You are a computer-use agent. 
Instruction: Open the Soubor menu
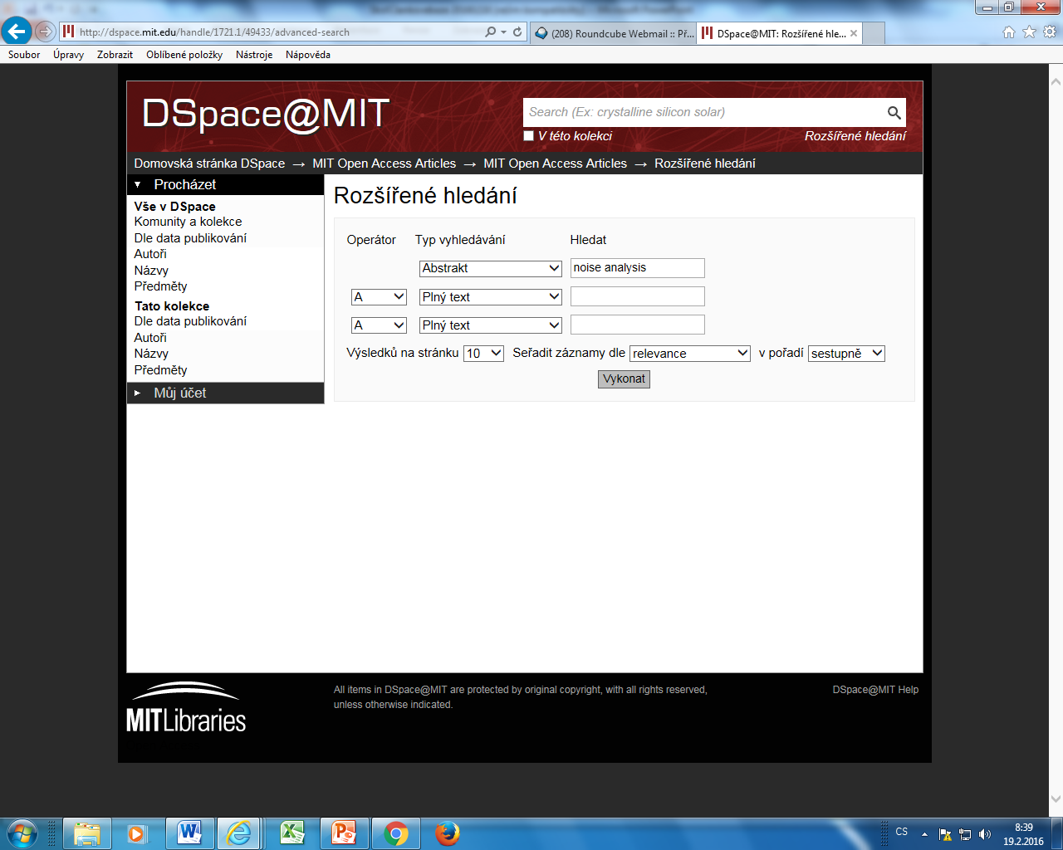point(24,55)
